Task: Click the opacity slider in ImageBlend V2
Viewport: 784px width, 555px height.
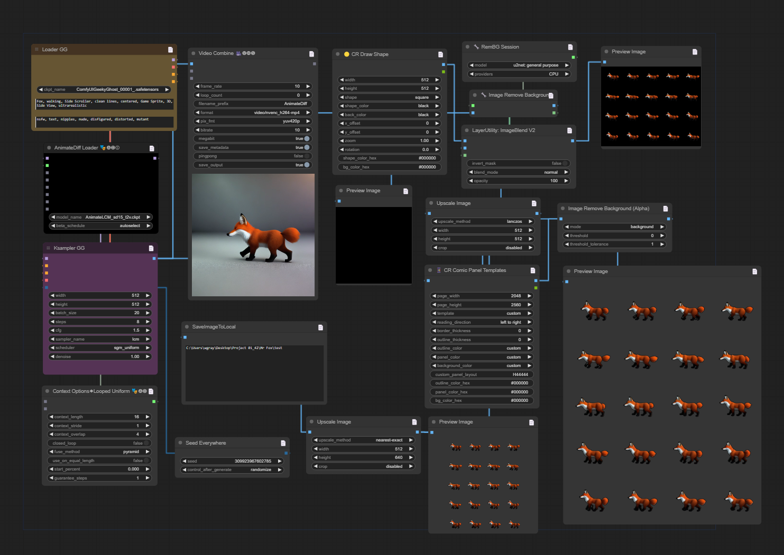Action: click(x=518, y=181)
